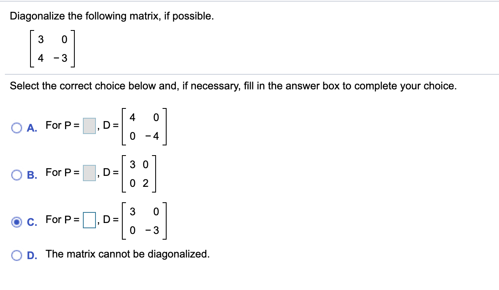499x290 pixels.
Task: Deselect the currently chosen option C
Action: (x=16, y=222)
